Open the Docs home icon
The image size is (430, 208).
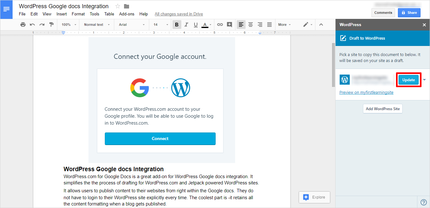point(6,9)
